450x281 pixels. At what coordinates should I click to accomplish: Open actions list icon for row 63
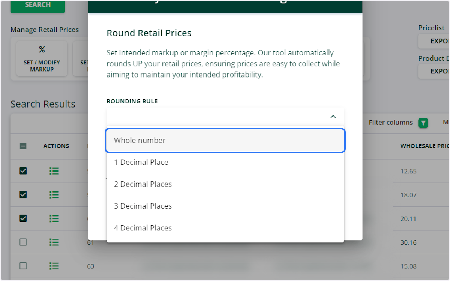(x=54, y=266)
